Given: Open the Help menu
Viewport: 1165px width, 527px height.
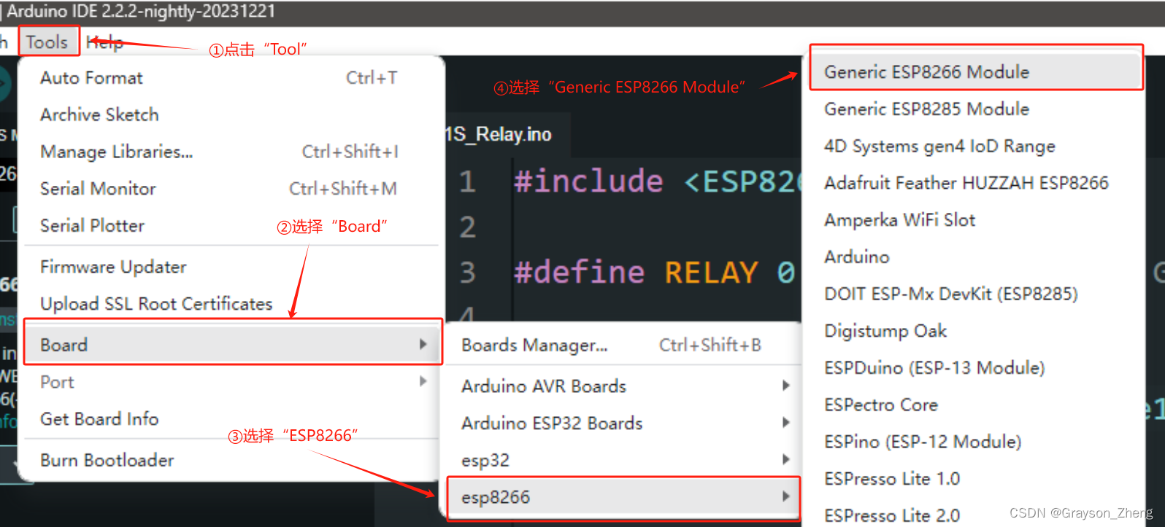Looking at the screenshot, I should coord(104,42).
